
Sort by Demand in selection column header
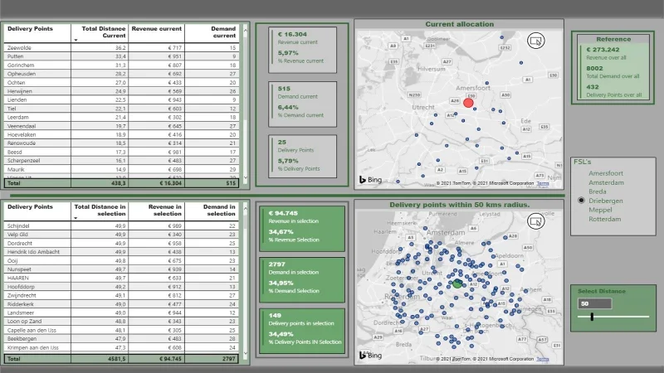(x=219, y=211)
